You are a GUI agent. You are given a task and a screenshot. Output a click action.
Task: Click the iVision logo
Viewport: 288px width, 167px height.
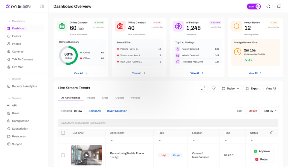18,6
